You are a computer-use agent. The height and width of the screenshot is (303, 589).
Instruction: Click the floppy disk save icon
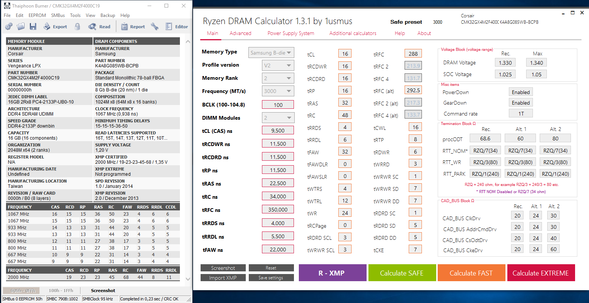(x=33, y=27)
